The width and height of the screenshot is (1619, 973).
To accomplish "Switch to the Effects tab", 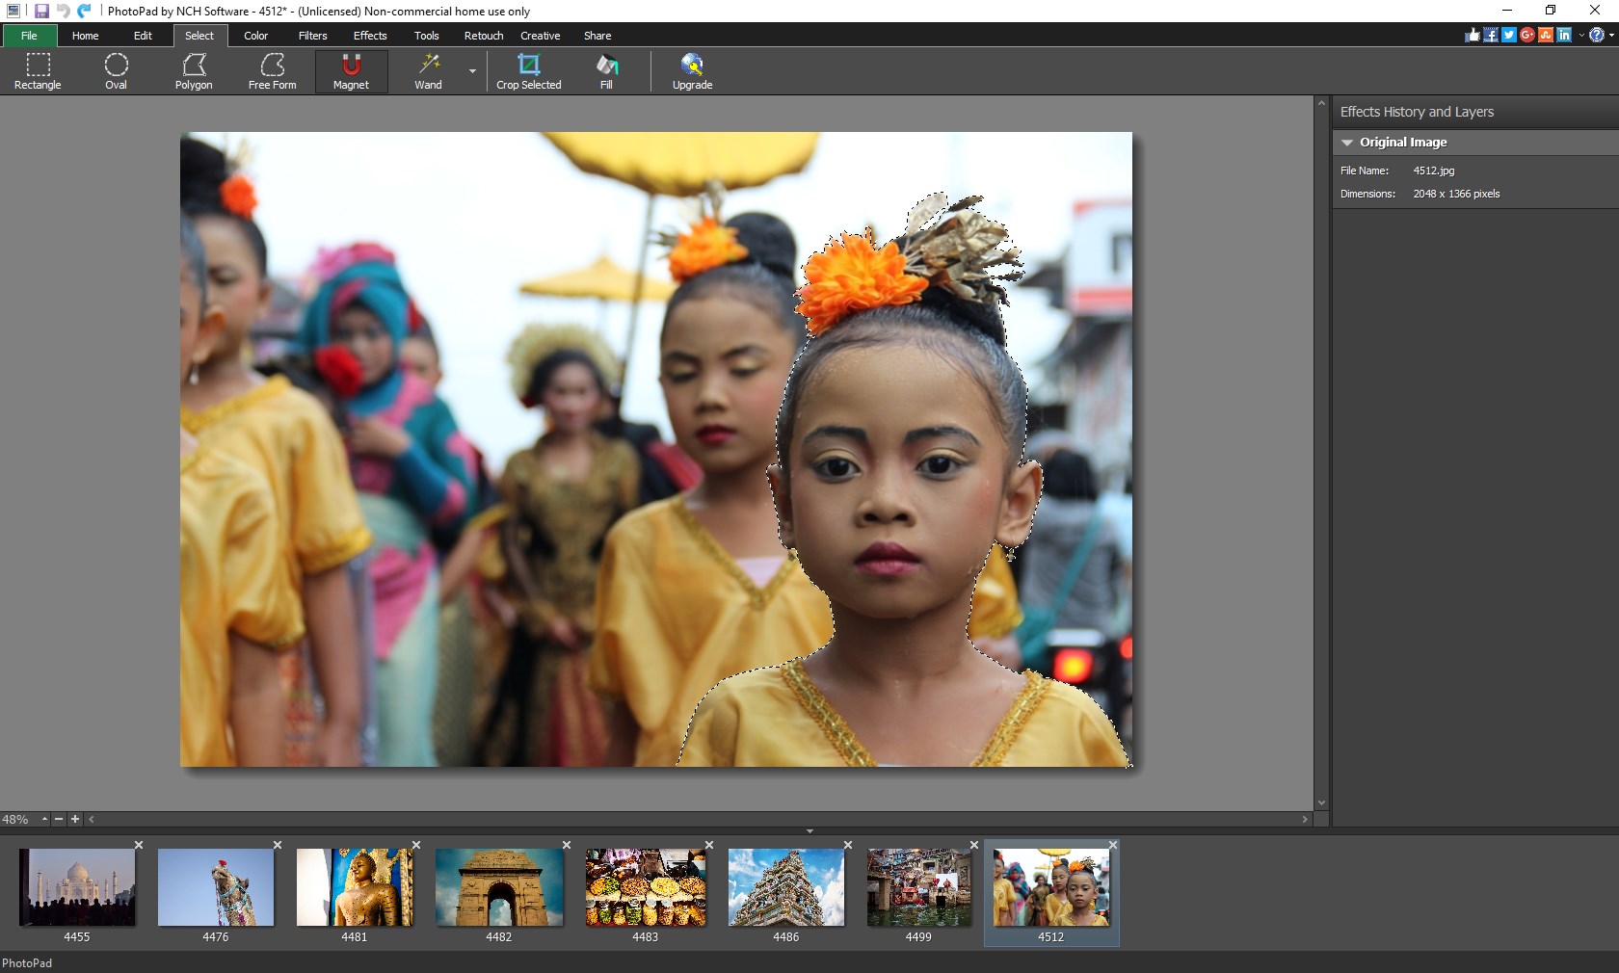I will (x=369, y=36).
